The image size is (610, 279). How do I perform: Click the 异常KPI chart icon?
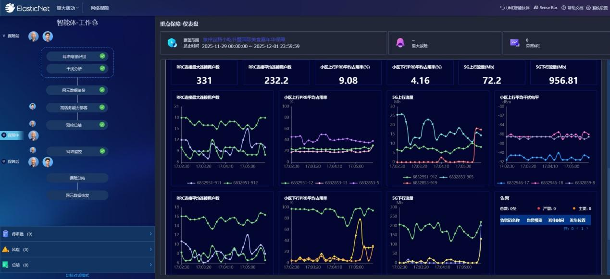point(514,43)
